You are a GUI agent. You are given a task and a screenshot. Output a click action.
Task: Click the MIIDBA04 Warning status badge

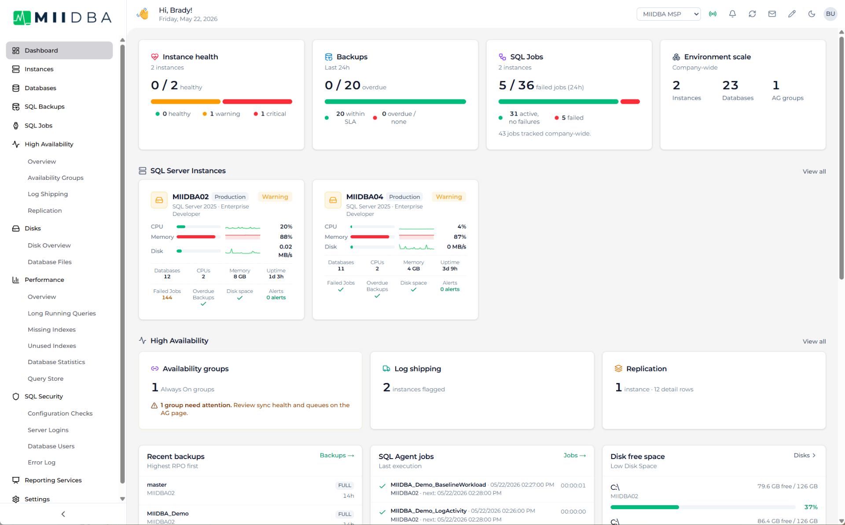click(448, 197)
